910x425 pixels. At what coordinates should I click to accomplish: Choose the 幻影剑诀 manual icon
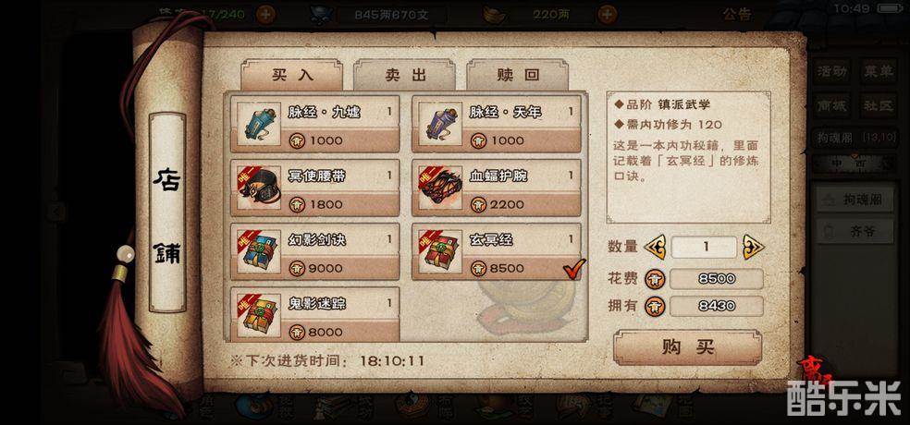pos(259,251)
